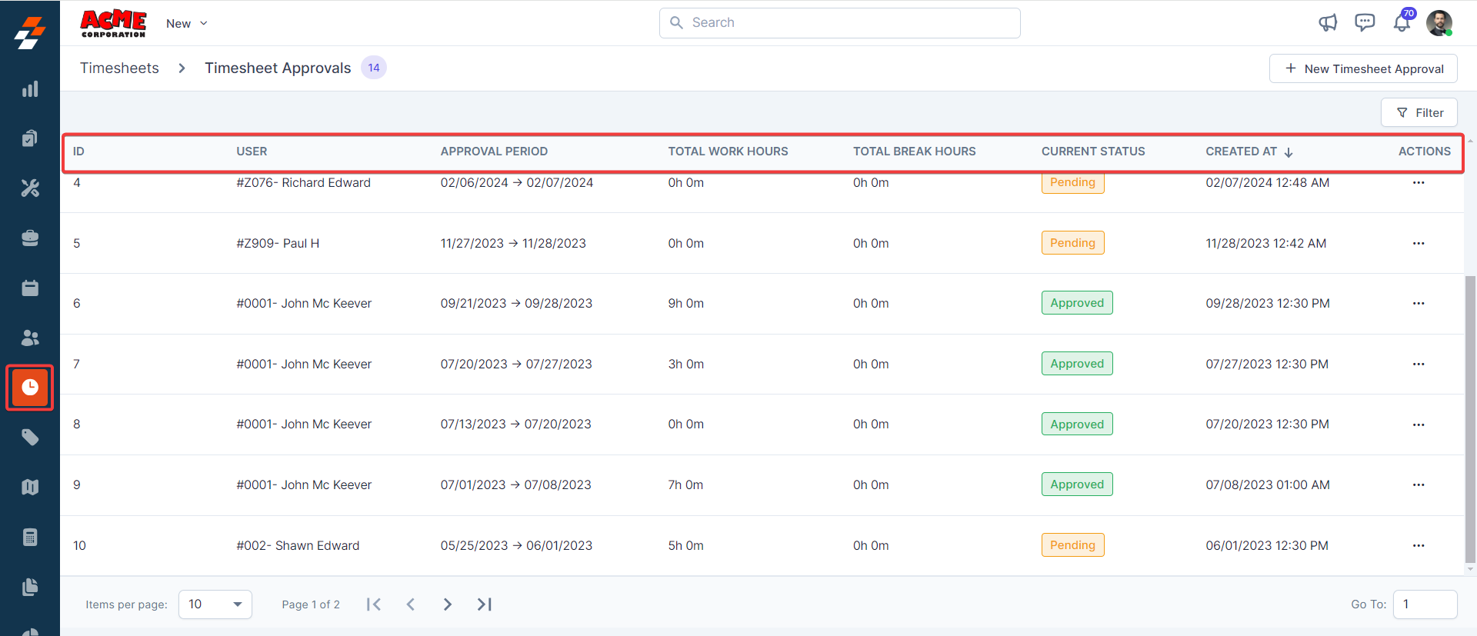Open the timesheets clock icon in sidebar
The width and height of the screenshot is (1477, 636).
[30, 388]
